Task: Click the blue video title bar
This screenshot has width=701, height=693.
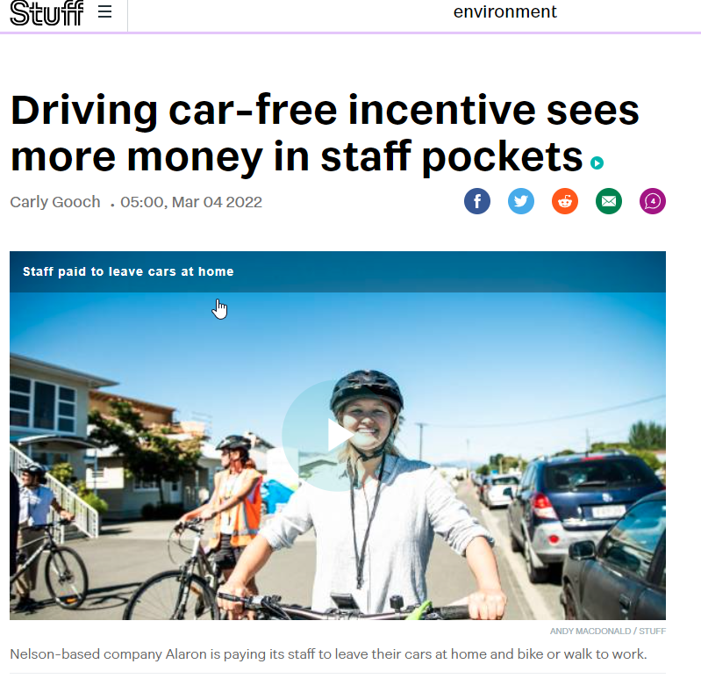Action: (x=338, y=271)
